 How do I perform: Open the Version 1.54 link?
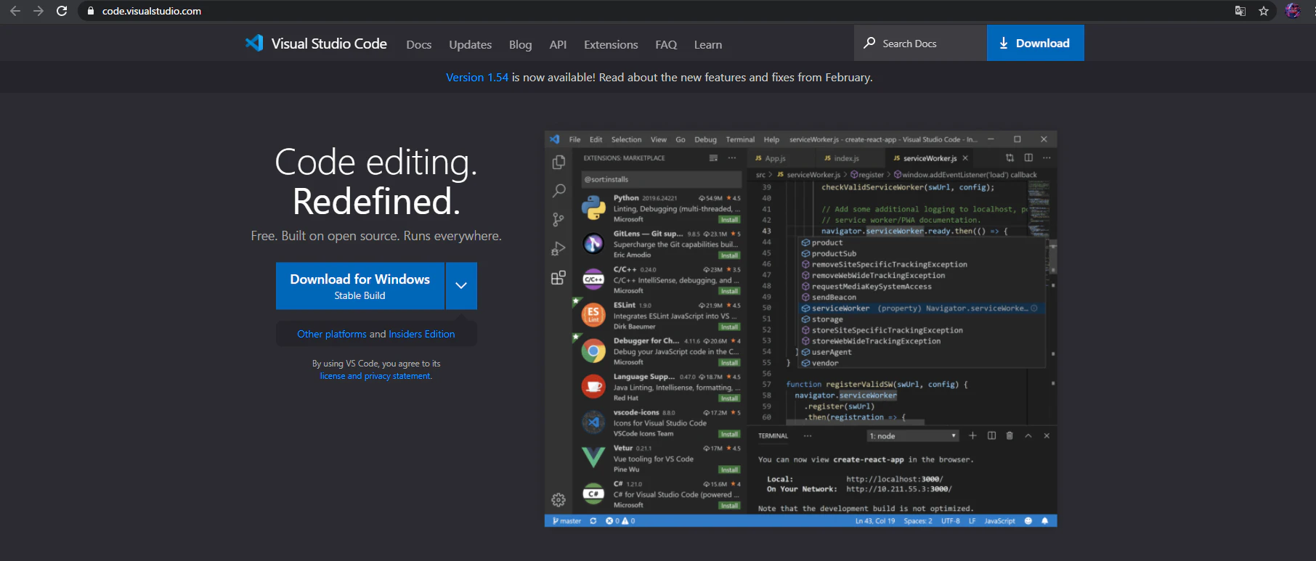(x=477, y=78)
